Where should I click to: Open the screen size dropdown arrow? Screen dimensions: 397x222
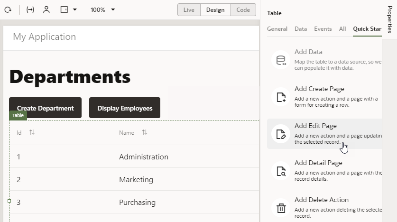coord(74,9)
